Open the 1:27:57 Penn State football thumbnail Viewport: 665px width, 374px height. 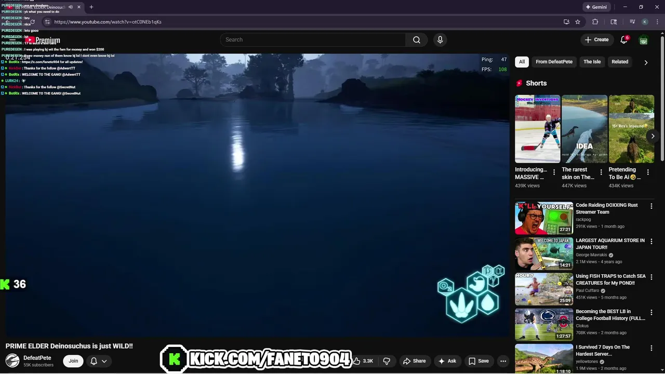544,325
